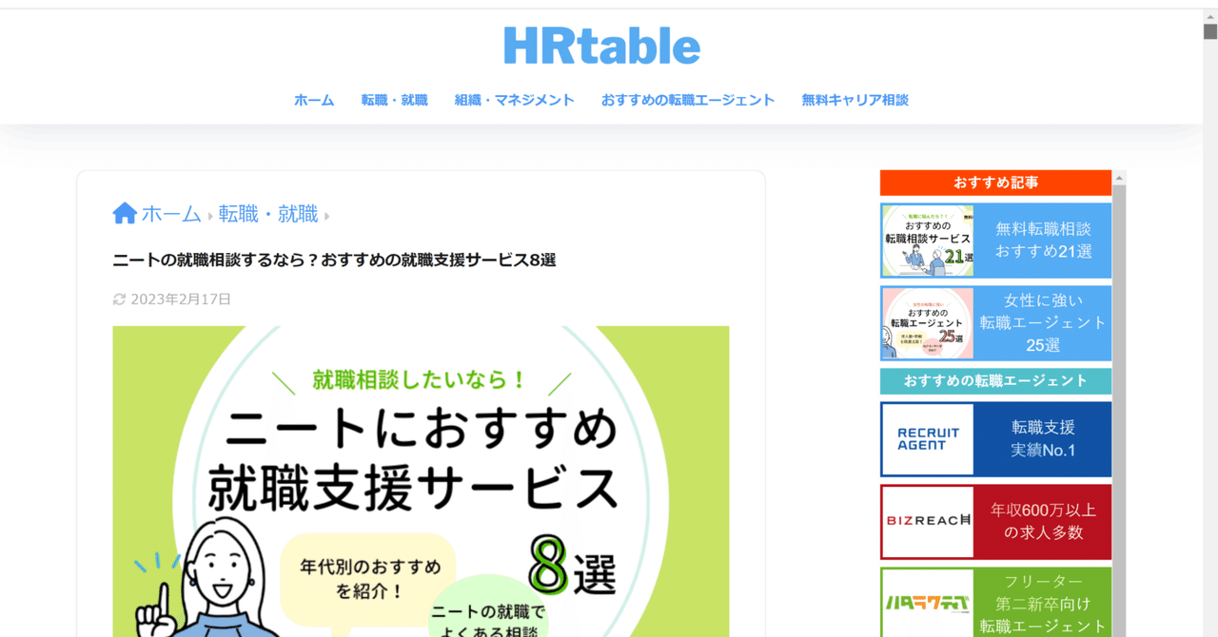Click the 年収600万以上の求人多数 banner
The image size is (1218, 637).
tap(1044, 521)
